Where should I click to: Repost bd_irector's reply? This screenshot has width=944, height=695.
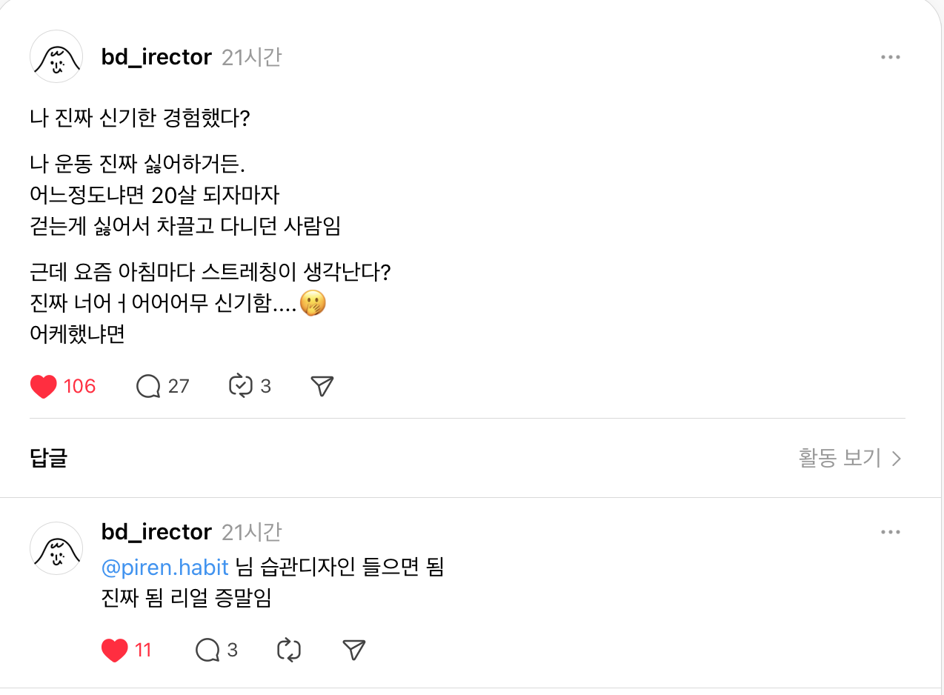point(288,649)
